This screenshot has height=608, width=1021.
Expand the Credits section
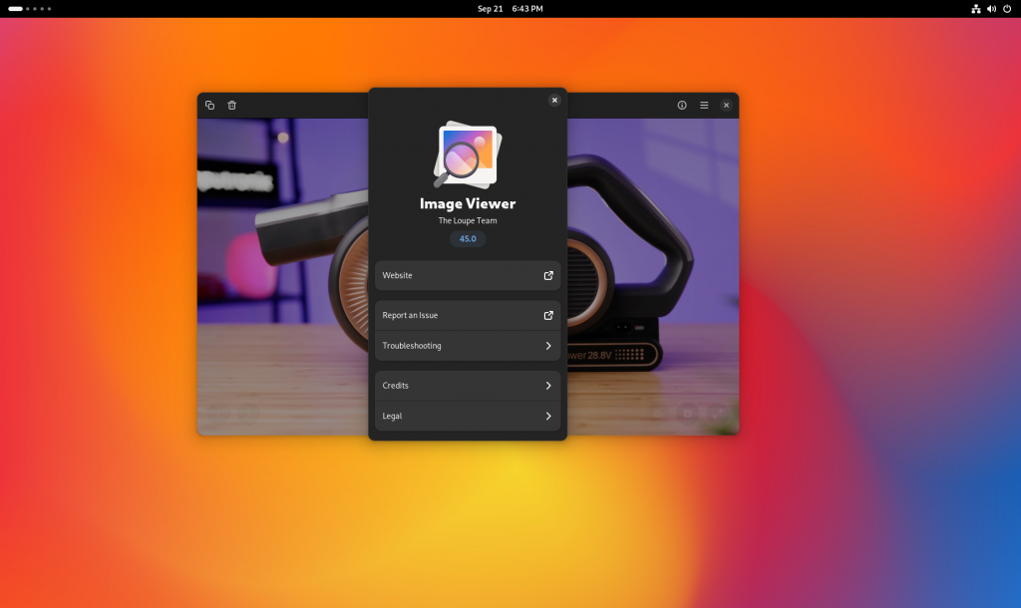click(467, 386)
